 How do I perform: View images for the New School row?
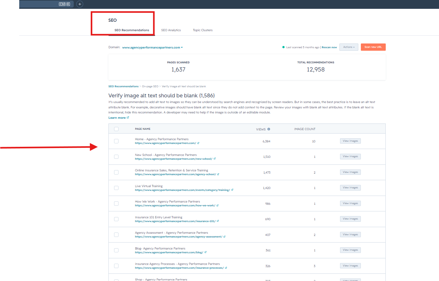[350, 156]
